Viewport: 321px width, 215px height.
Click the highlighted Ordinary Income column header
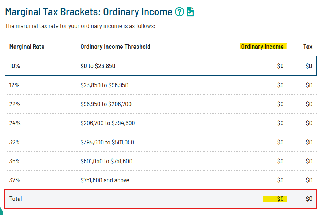[x=263, y=47]
